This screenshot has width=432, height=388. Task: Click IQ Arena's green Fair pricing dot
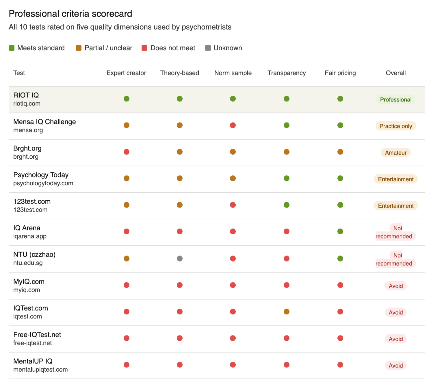[340, 232]
